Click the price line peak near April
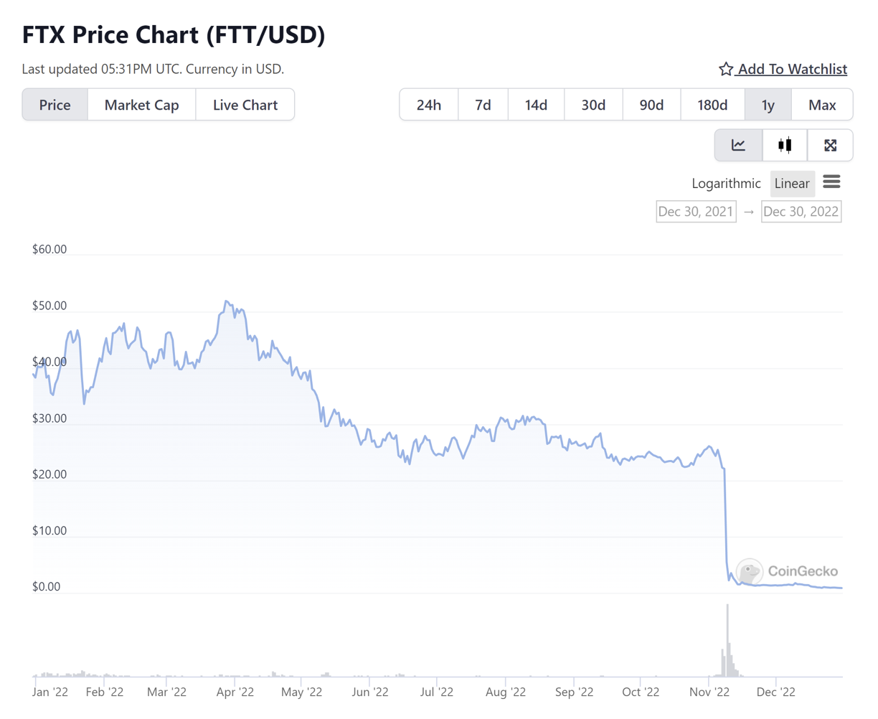Screen dimensions: 878x719 226,301
